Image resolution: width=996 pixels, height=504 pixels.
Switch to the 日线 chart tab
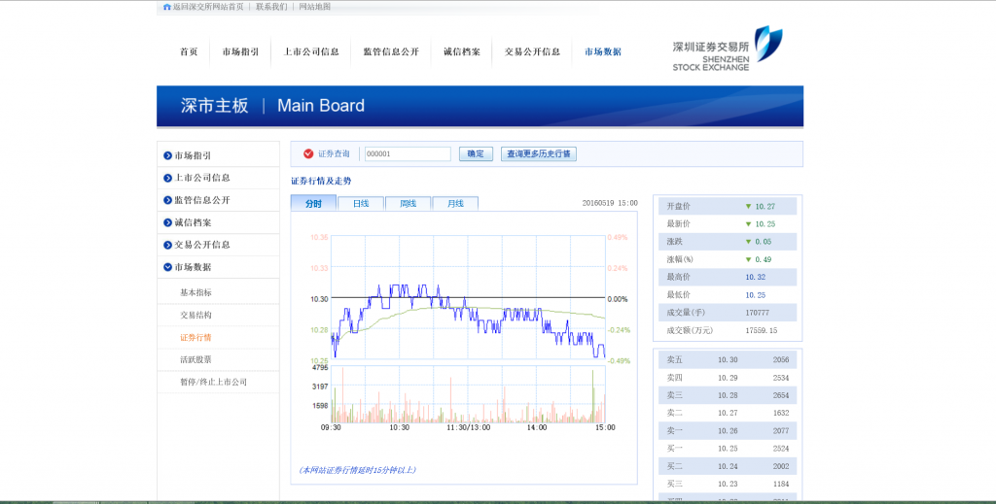coord(361,204)
